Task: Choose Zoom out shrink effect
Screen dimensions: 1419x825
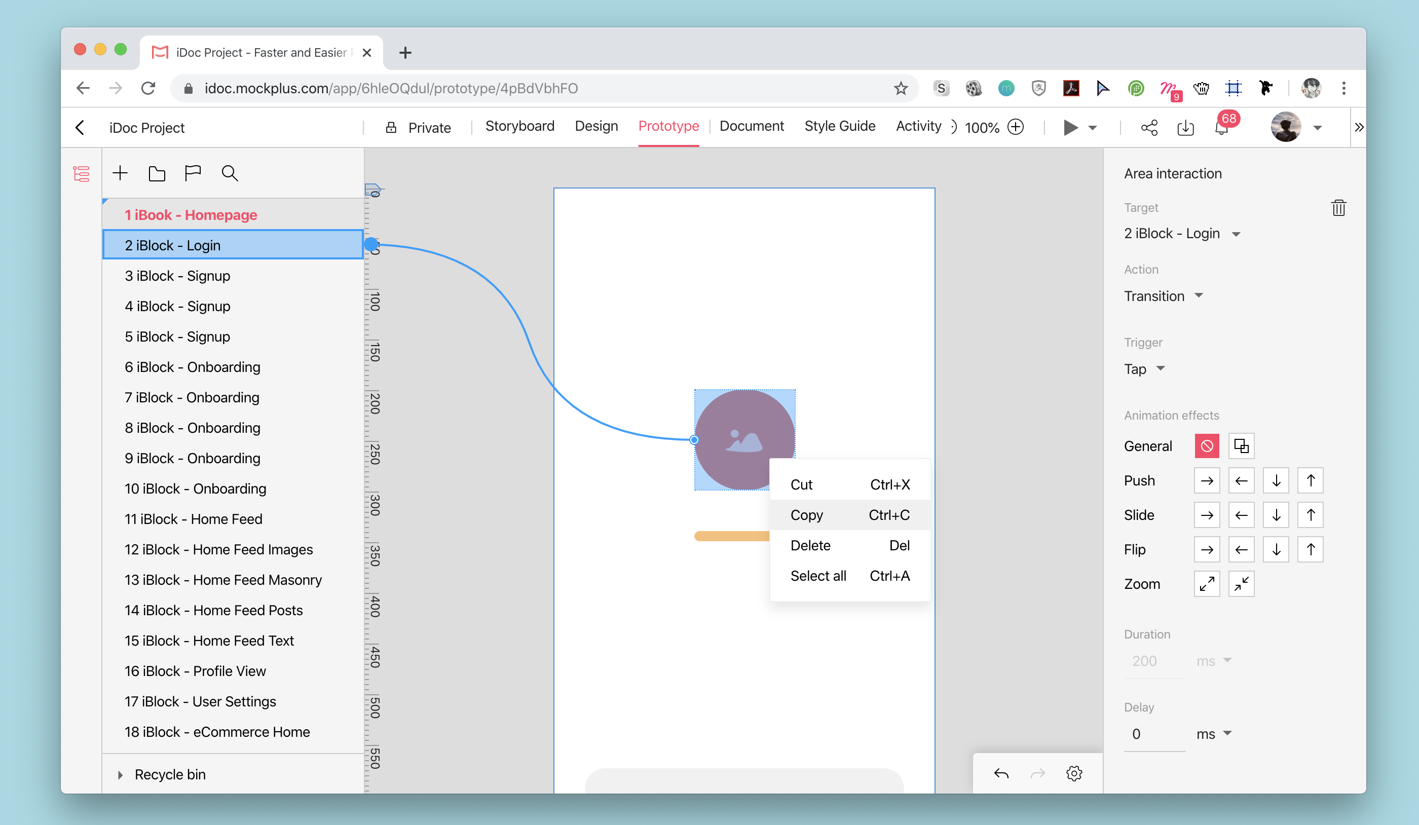Action: (1241, 584)
